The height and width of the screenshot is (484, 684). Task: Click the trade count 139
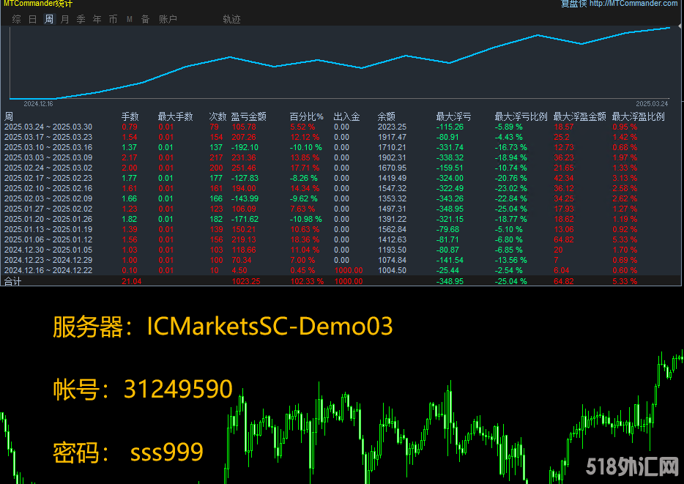pyautogui.click(x=216, y=229)
